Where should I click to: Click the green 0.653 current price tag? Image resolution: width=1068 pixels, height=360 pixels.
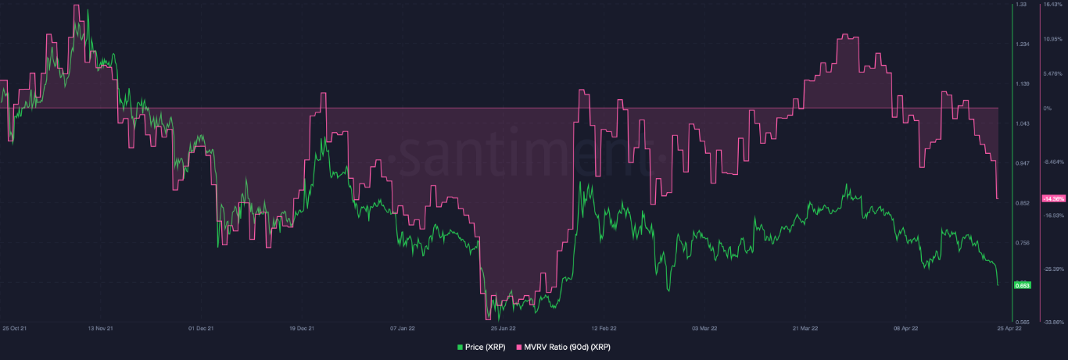[1023, 285]
